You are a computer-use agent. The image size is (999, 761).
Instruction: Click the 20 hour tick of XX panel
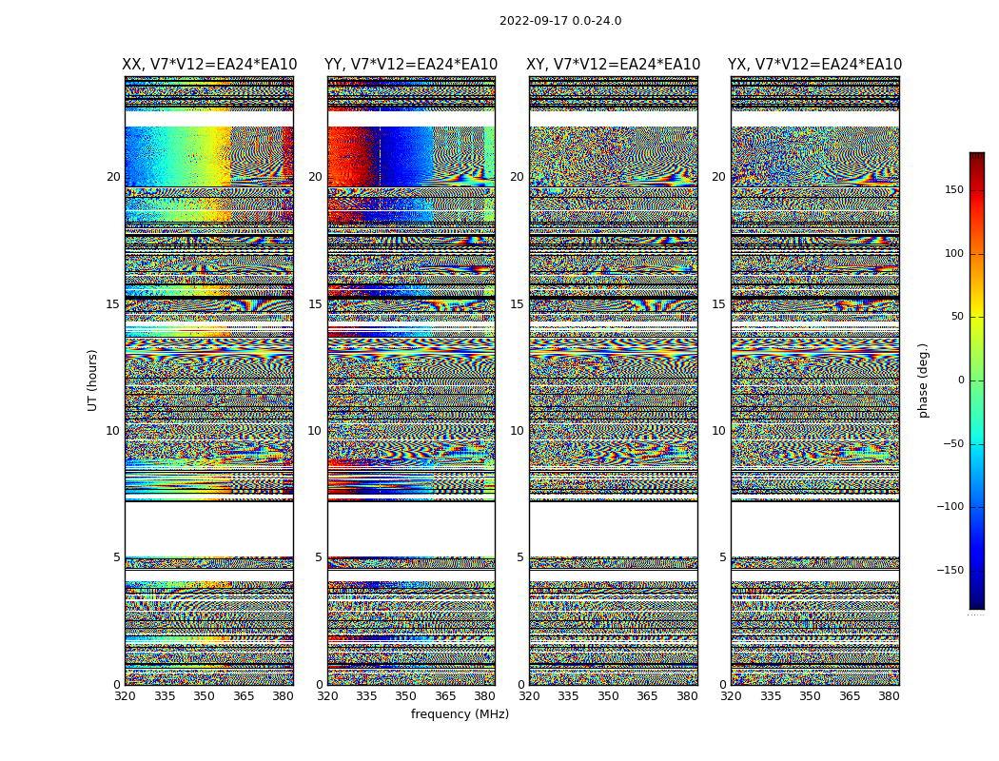pyautogui.click(x=113, y=177)
